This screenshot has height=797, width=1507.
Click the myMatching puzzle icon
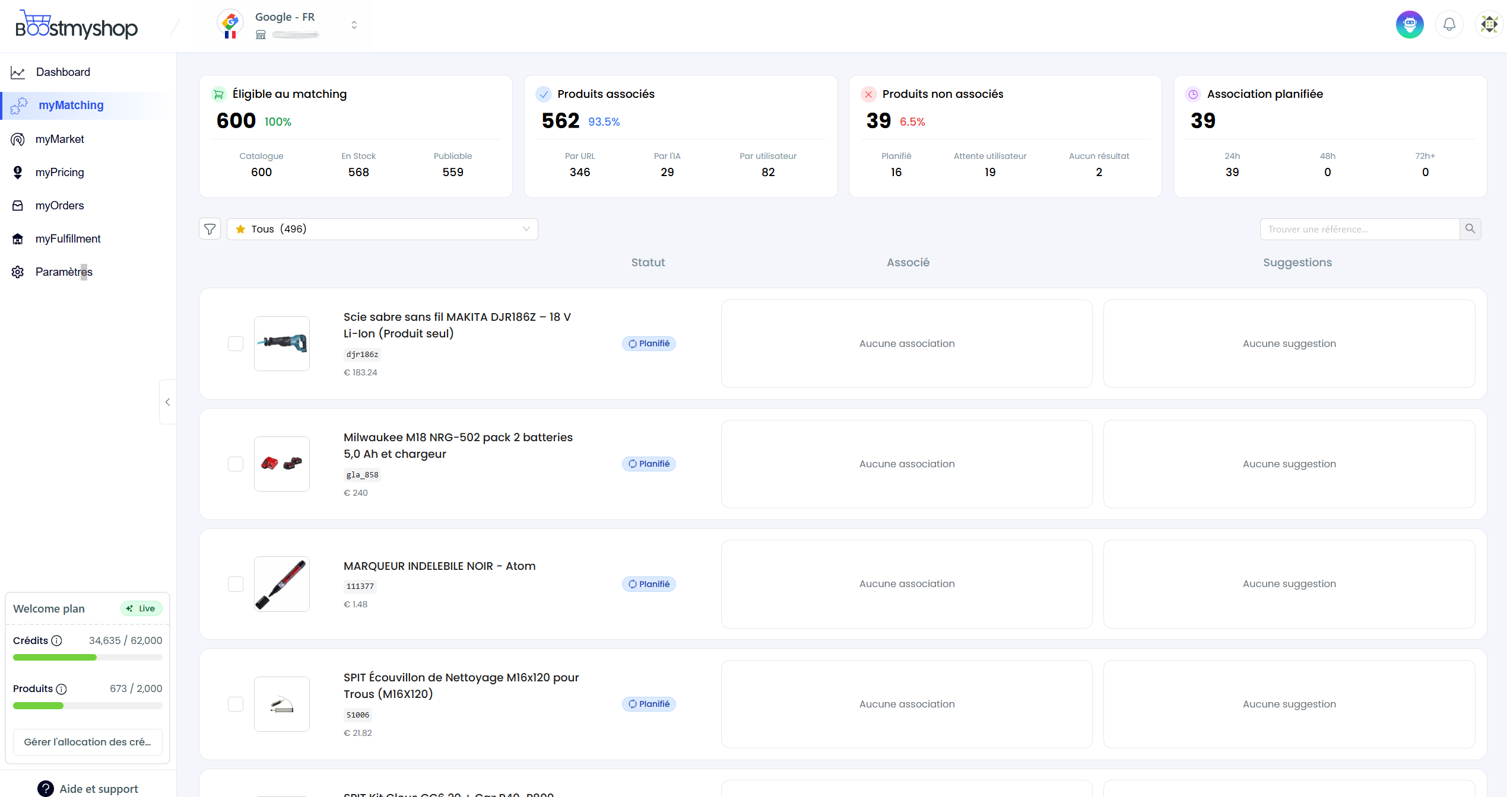coord(19,106)
